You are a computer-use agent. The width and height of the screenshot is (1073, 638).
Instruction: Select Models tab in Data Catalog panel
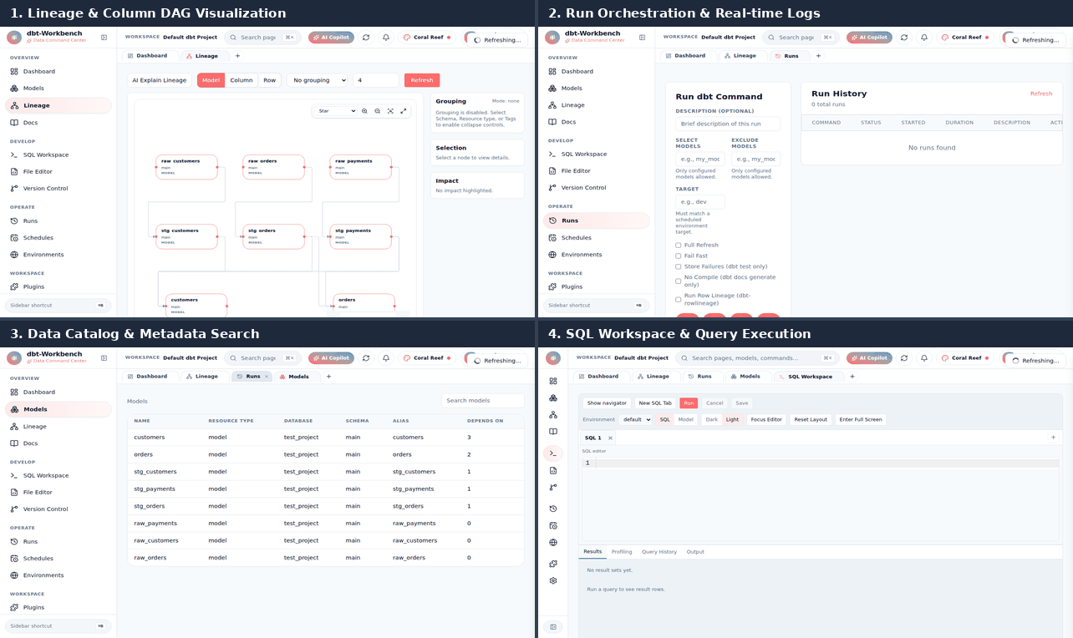(294, 377)
